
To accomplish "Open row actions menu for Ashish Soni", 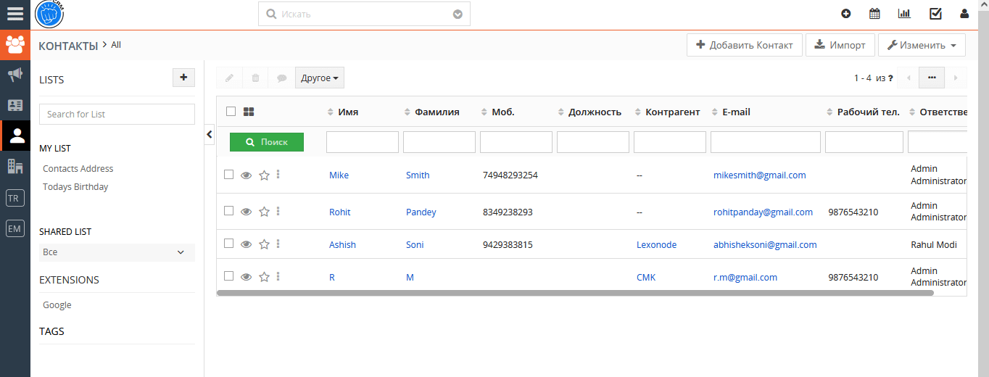I will point(278,244).
